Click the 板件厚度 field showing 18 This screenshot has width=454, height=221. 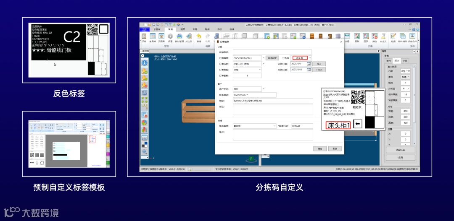(x=405, y=94)
